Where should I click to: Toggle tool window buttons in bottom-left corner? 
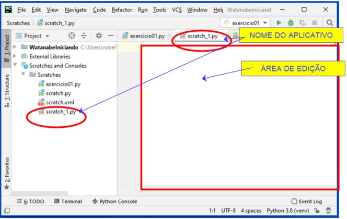[6, 211]
